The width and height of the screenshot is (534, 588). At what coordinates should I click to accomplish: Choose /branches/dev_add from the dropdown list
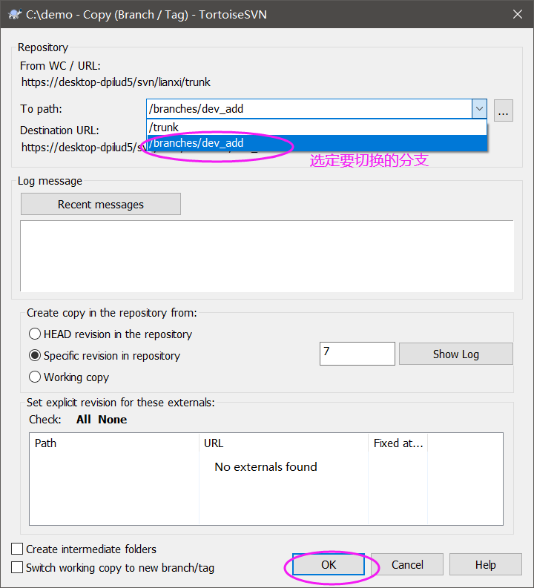[x=317, y=143]
